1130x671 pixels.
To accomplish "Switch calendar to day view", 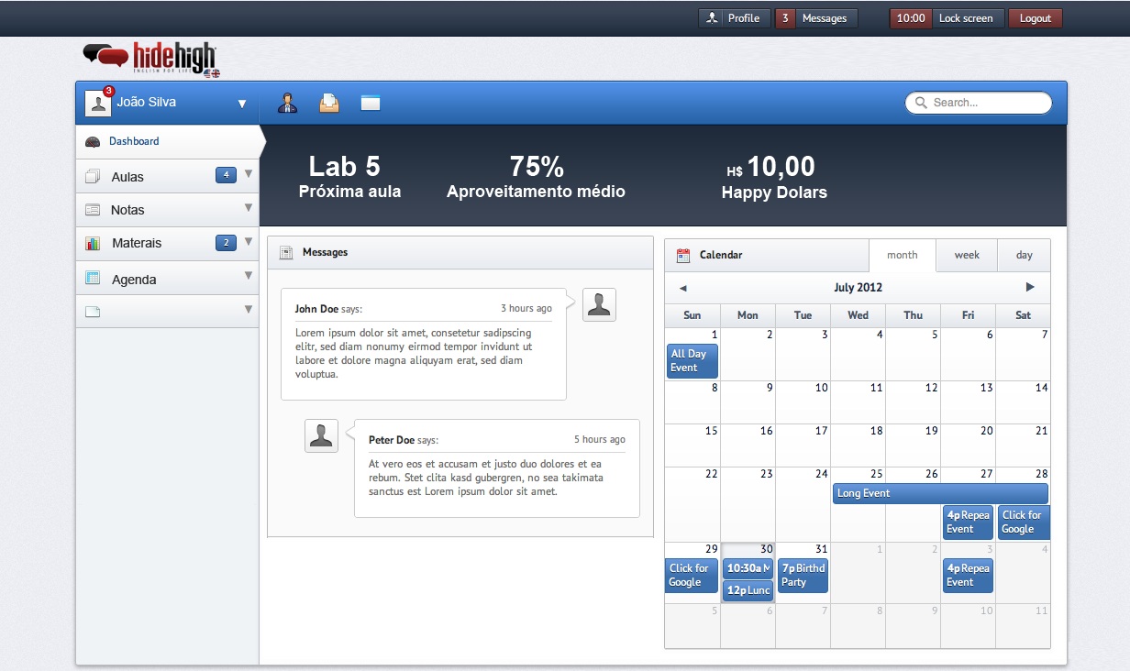I will coord(1025,255).
